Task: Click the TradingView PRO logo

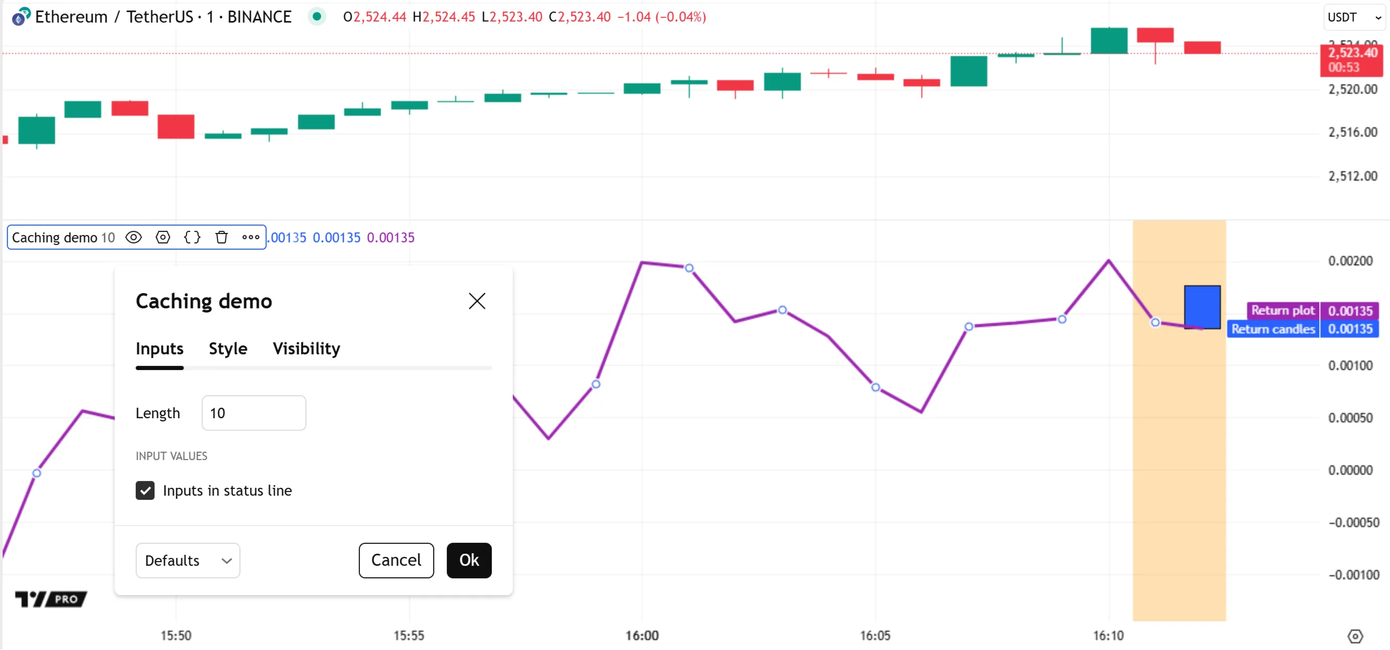Action: pyautogui.click(x=51, y=599)
